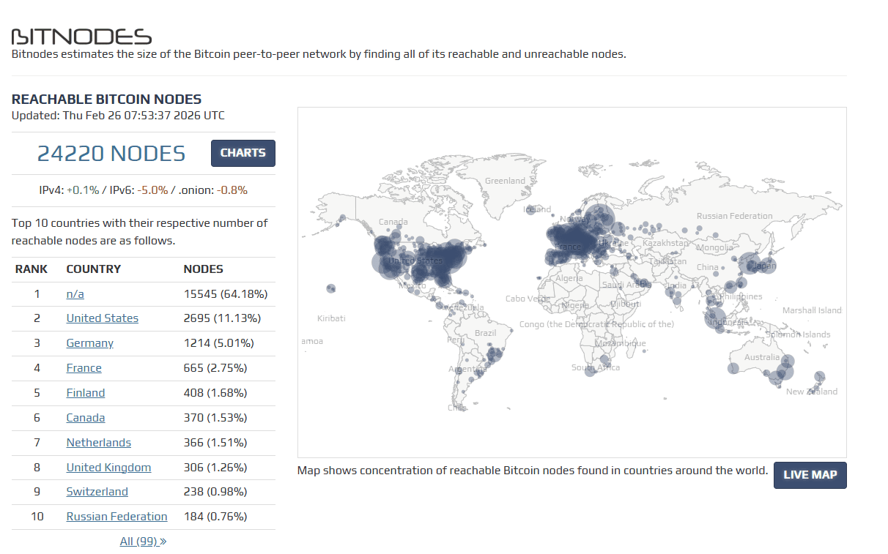Click the 24220 NODES counter
Screen dimensions: 888x554
click(111, 153)
